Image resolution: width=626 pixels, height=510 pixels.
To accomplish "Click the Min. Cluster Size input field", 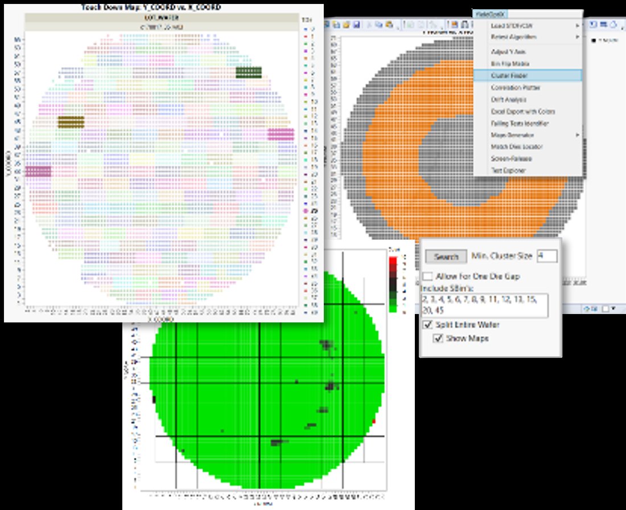I will (546, 256).
